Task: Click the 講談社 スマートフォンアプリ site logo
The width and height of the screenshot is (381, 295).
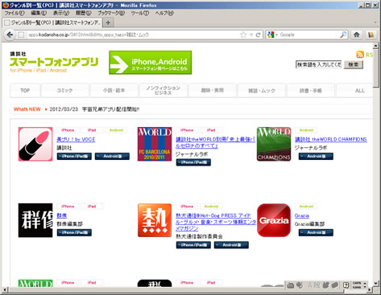Action: coord(54,62)
